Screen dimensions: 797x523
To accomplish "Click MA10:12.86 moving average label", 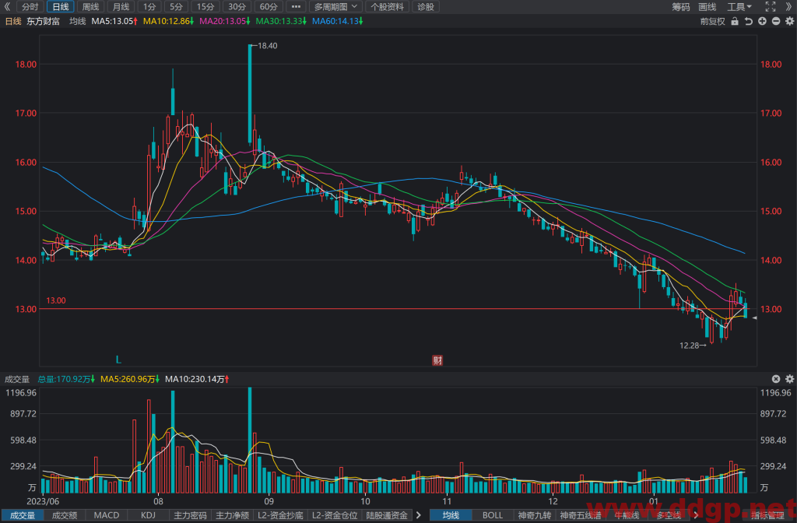I will (168, 21).
